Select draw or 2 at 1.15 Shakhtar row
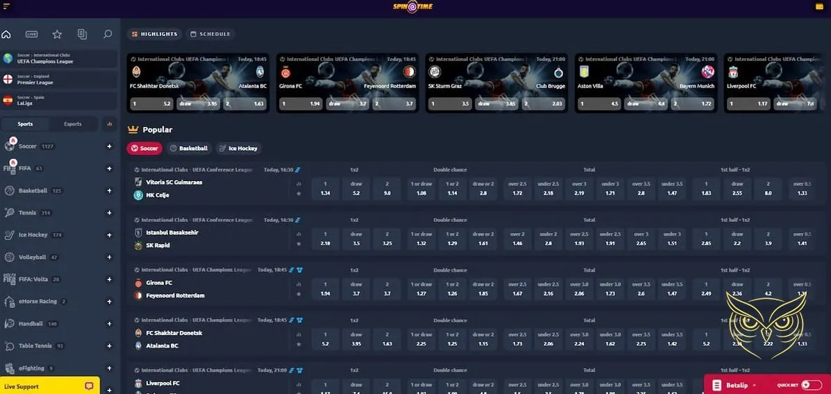Screen dimensions: 831x394 [x=482, y=339]
